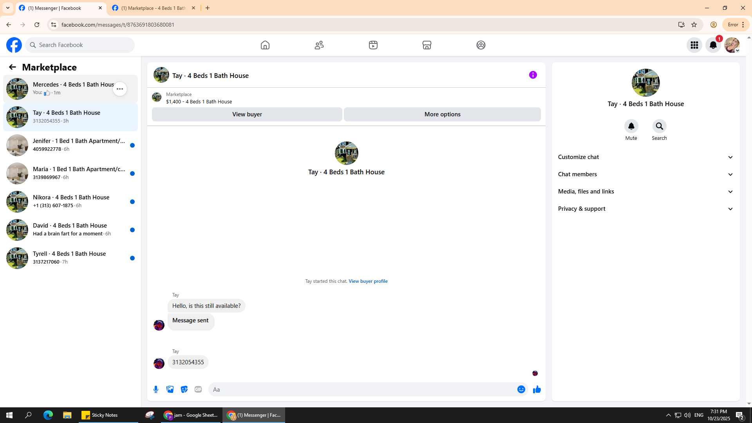
Task: Click the View buyer button
Action: coord(247,114)
